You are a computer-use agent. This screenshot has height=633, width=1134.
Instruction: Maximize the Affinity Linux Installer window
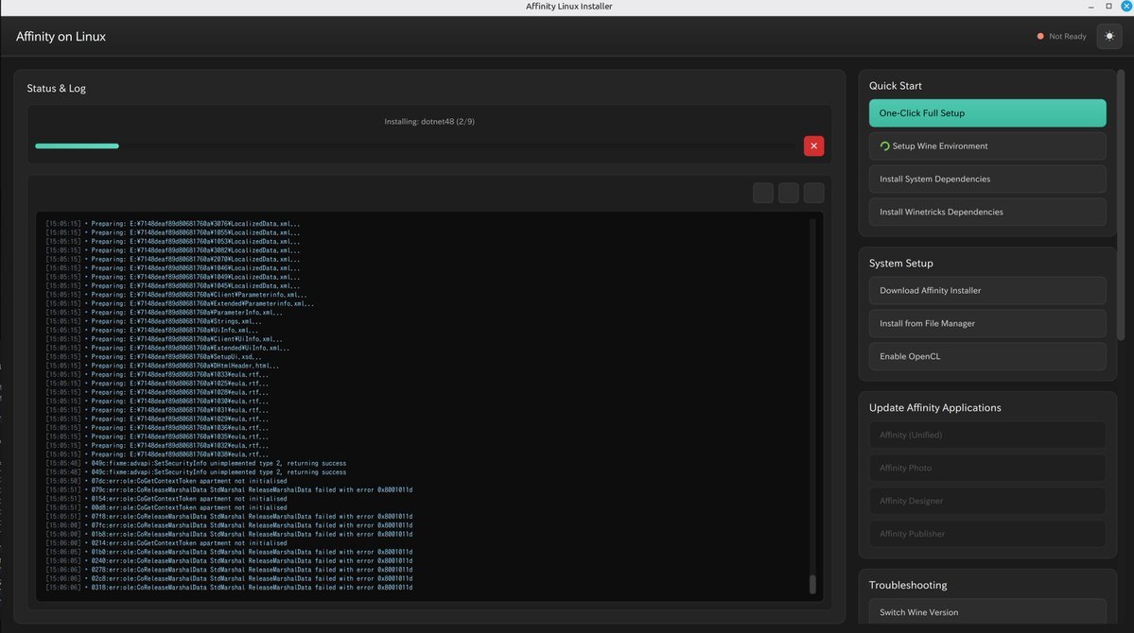click(1108, 7)
